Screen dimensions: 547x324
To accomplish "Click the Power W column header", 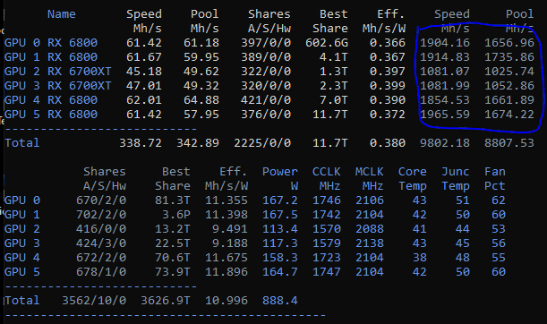I will click(x=280, y=179).
